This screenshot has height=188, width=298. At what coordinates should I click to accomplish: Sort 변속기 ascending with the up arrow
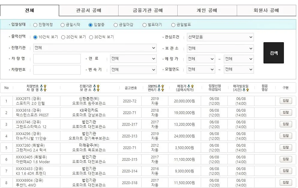[163, 90]
